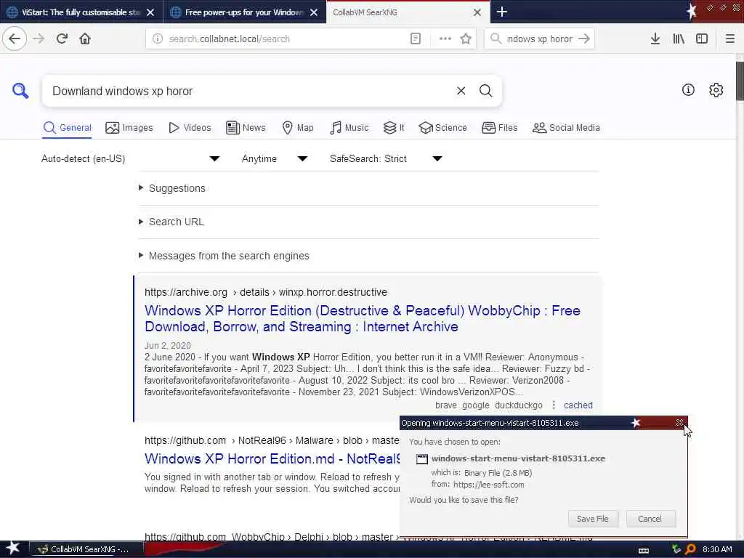The width and height of the screenshot is (744, 558).
Task: Click the page vertical scrollbar thumb
Action: [740, 81]
